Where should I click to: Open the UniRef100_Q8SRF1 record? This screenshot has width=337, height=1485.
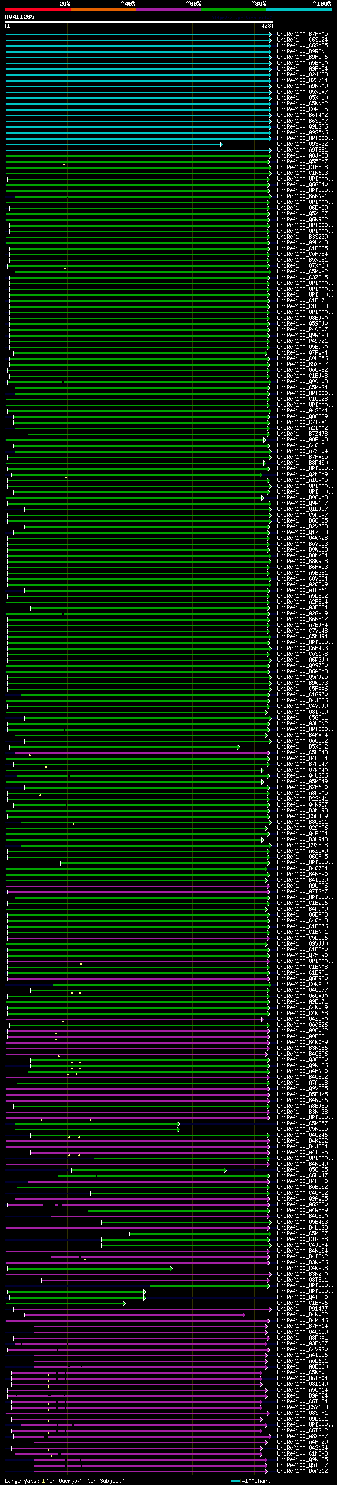[x=302, y=1413]
